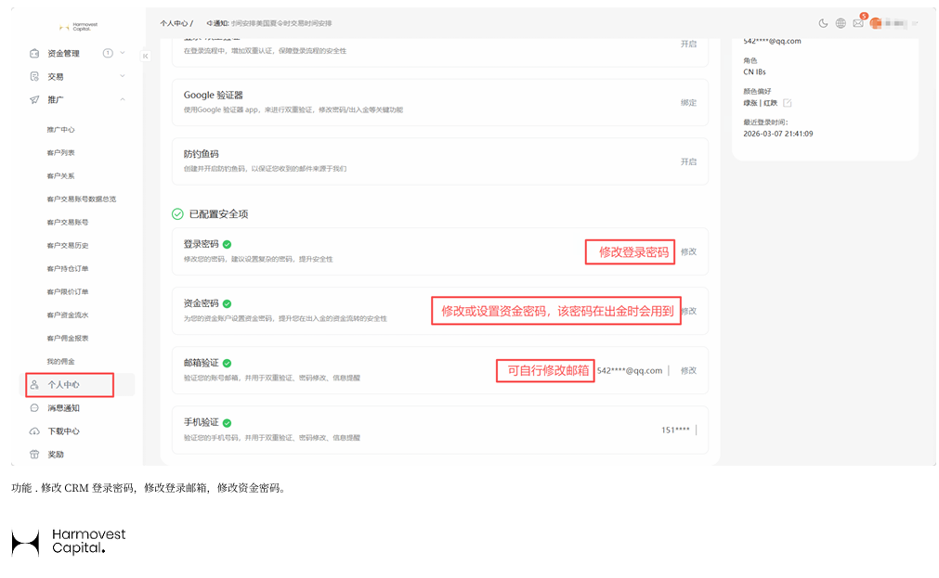Go to 推广中心
The height and width of the screenshot is (578, 939).
[60, 129]
